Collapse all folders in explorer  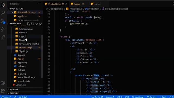point(41,24)
